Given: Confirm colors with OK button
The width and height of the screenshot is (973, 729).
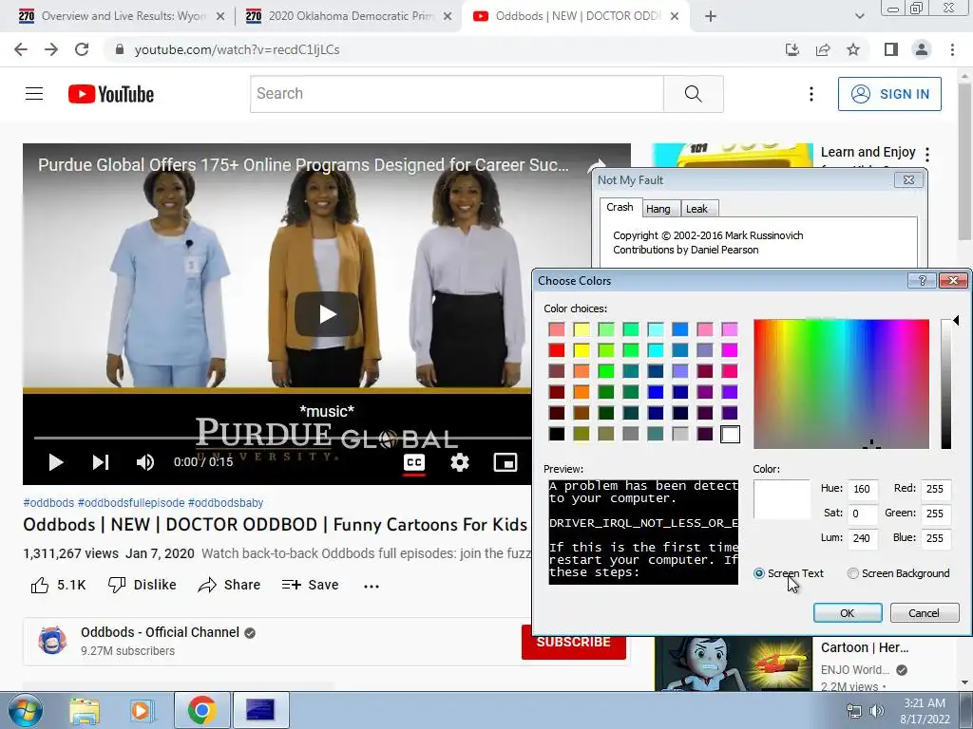Looking at the screenshot, I should [x=847, y=613].
